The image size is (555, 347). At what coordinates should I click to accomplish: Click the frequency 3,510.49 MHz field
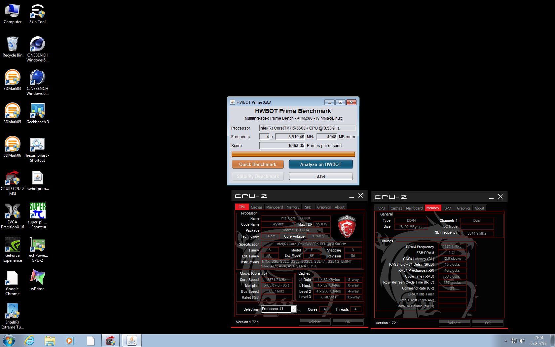coord(290,136)
